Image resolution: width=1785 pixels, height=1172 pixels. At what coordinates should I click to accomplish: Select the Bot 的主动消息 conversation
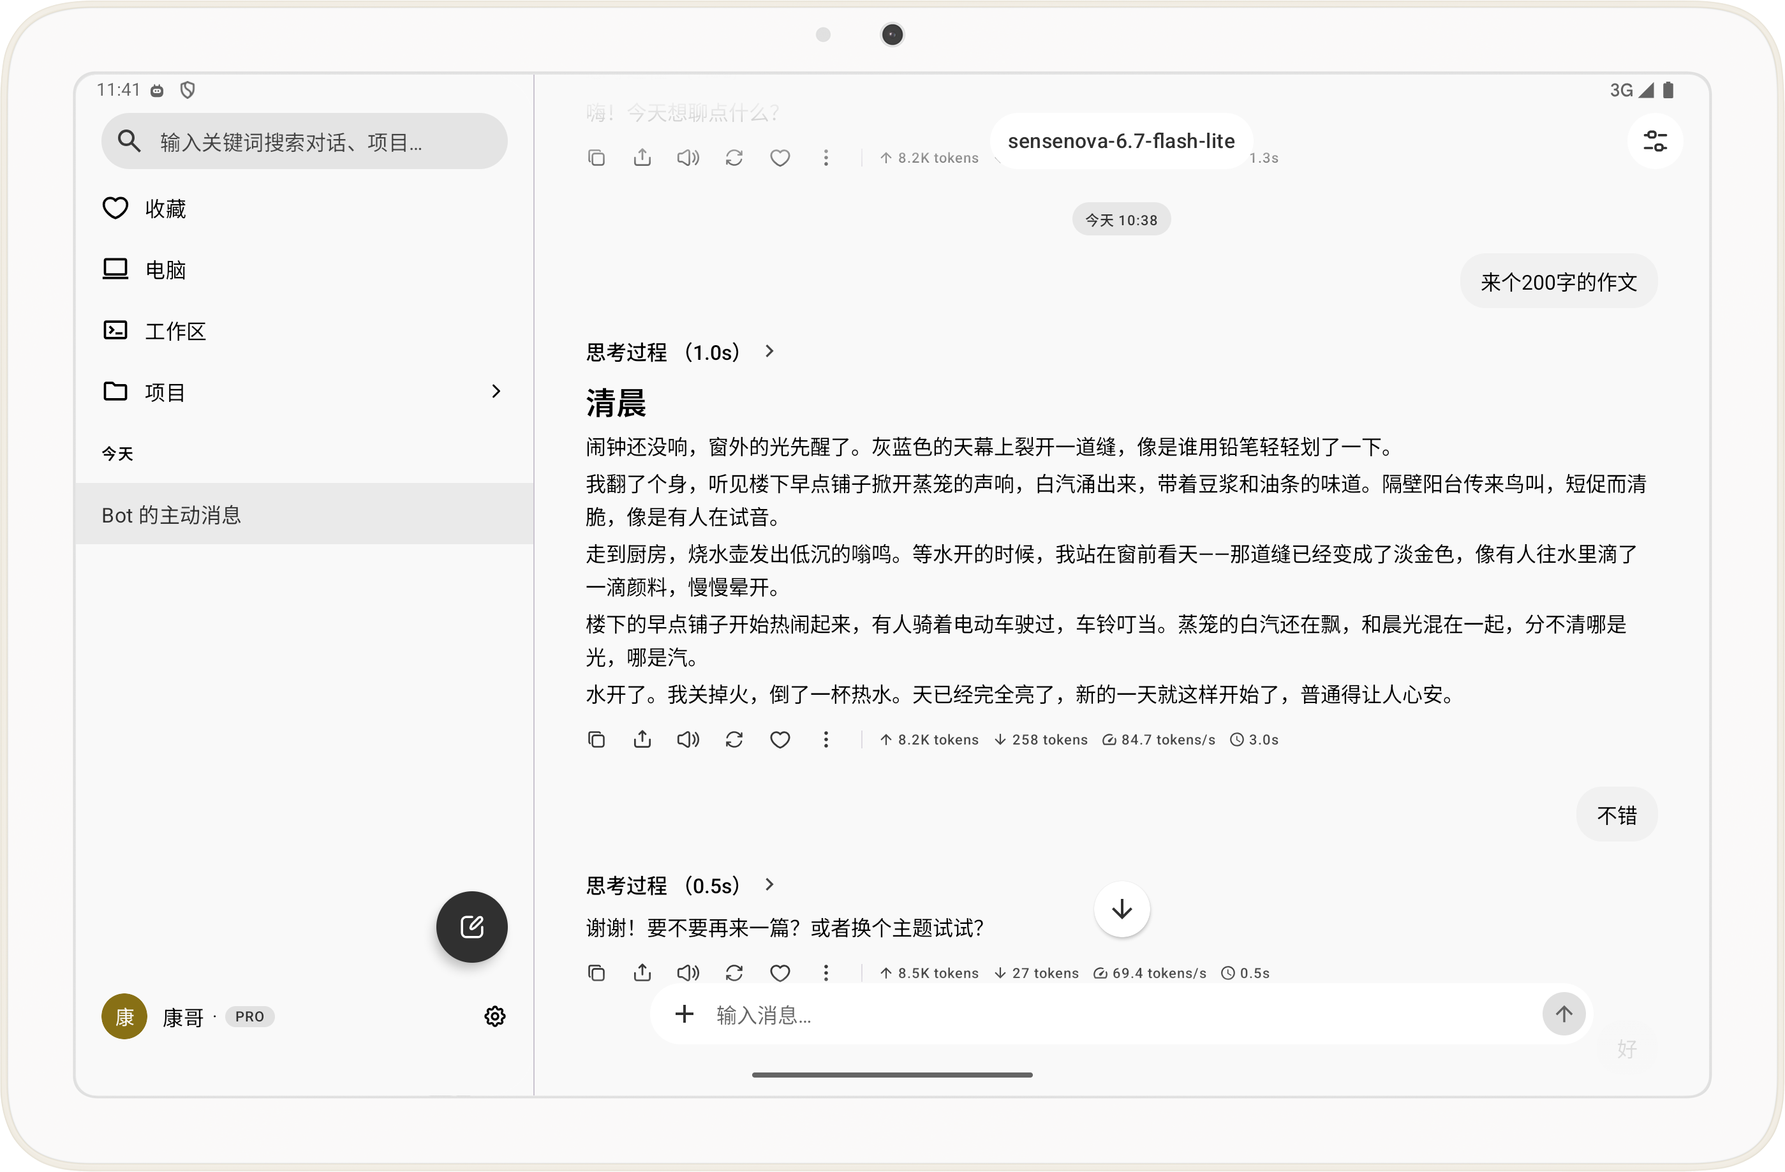coord(304,514)
